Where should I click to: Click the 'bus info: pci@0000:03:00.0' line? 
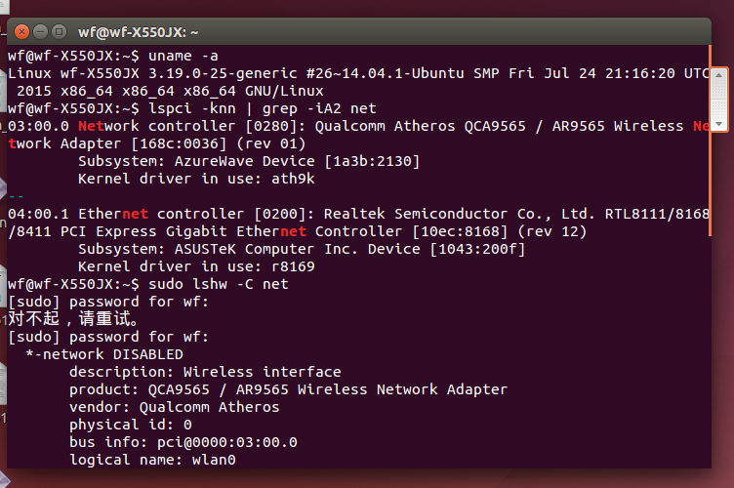coord(183,442)
